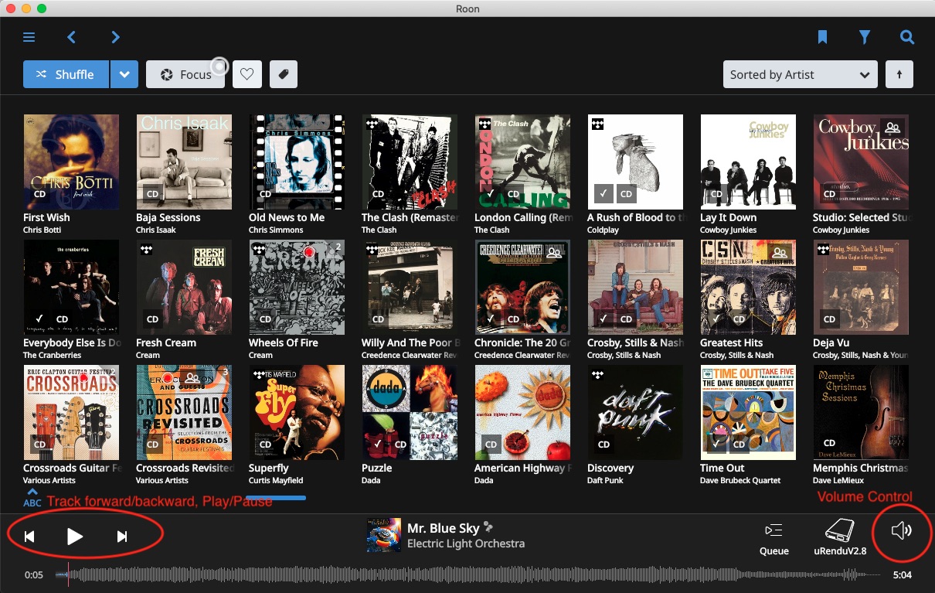Click the tag icon button

pos(284,74)
